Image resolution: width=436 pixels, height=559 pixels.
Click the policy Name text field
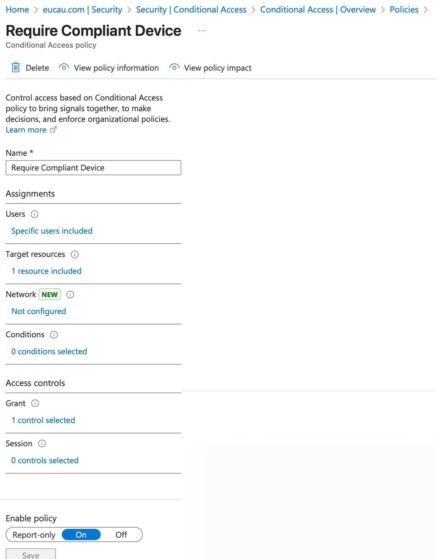click(93, 168)
